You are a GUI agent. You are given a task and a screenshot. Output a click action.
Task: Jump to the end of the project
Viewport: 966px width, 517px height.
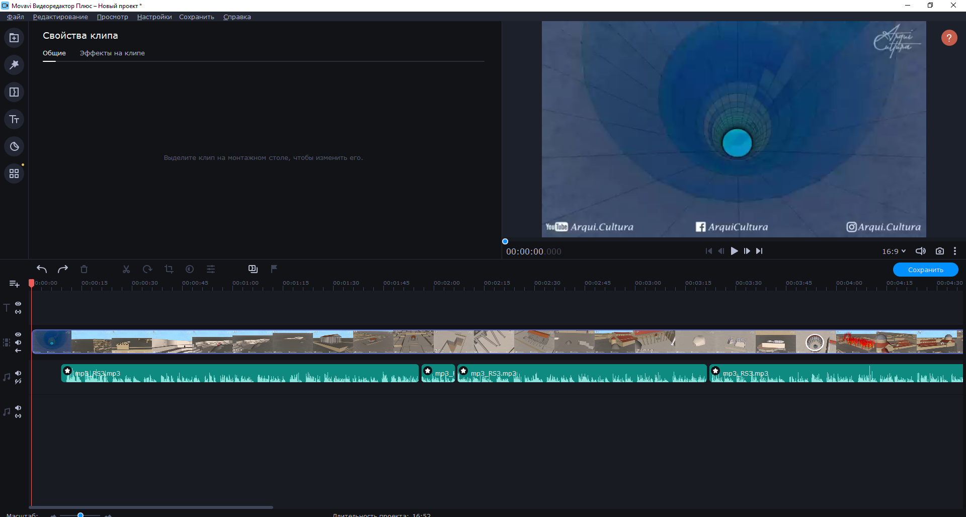point(759,251)
